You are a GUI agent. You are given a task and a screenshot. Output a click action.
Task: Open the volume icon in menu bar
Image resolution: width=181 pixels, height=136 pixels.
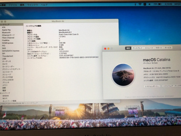(x=150, y=4)
